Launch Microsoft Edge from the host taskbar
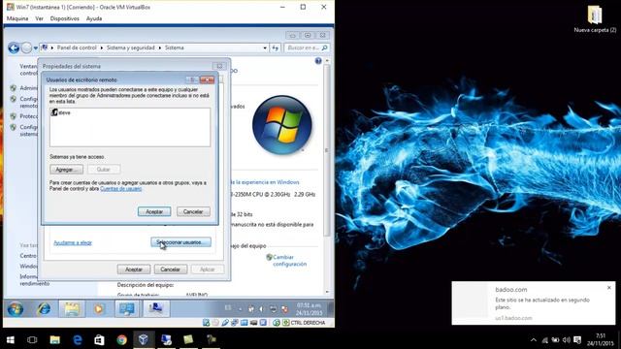621x349 pixels. point(78,339)
